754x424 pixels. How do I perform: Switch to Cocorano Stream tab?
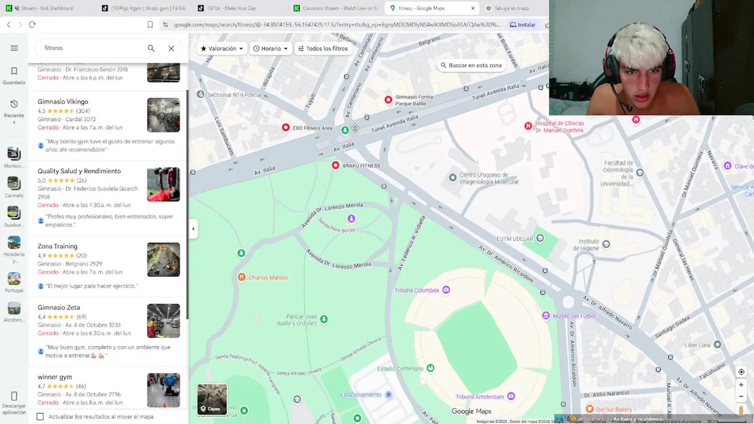pos(336,8)
